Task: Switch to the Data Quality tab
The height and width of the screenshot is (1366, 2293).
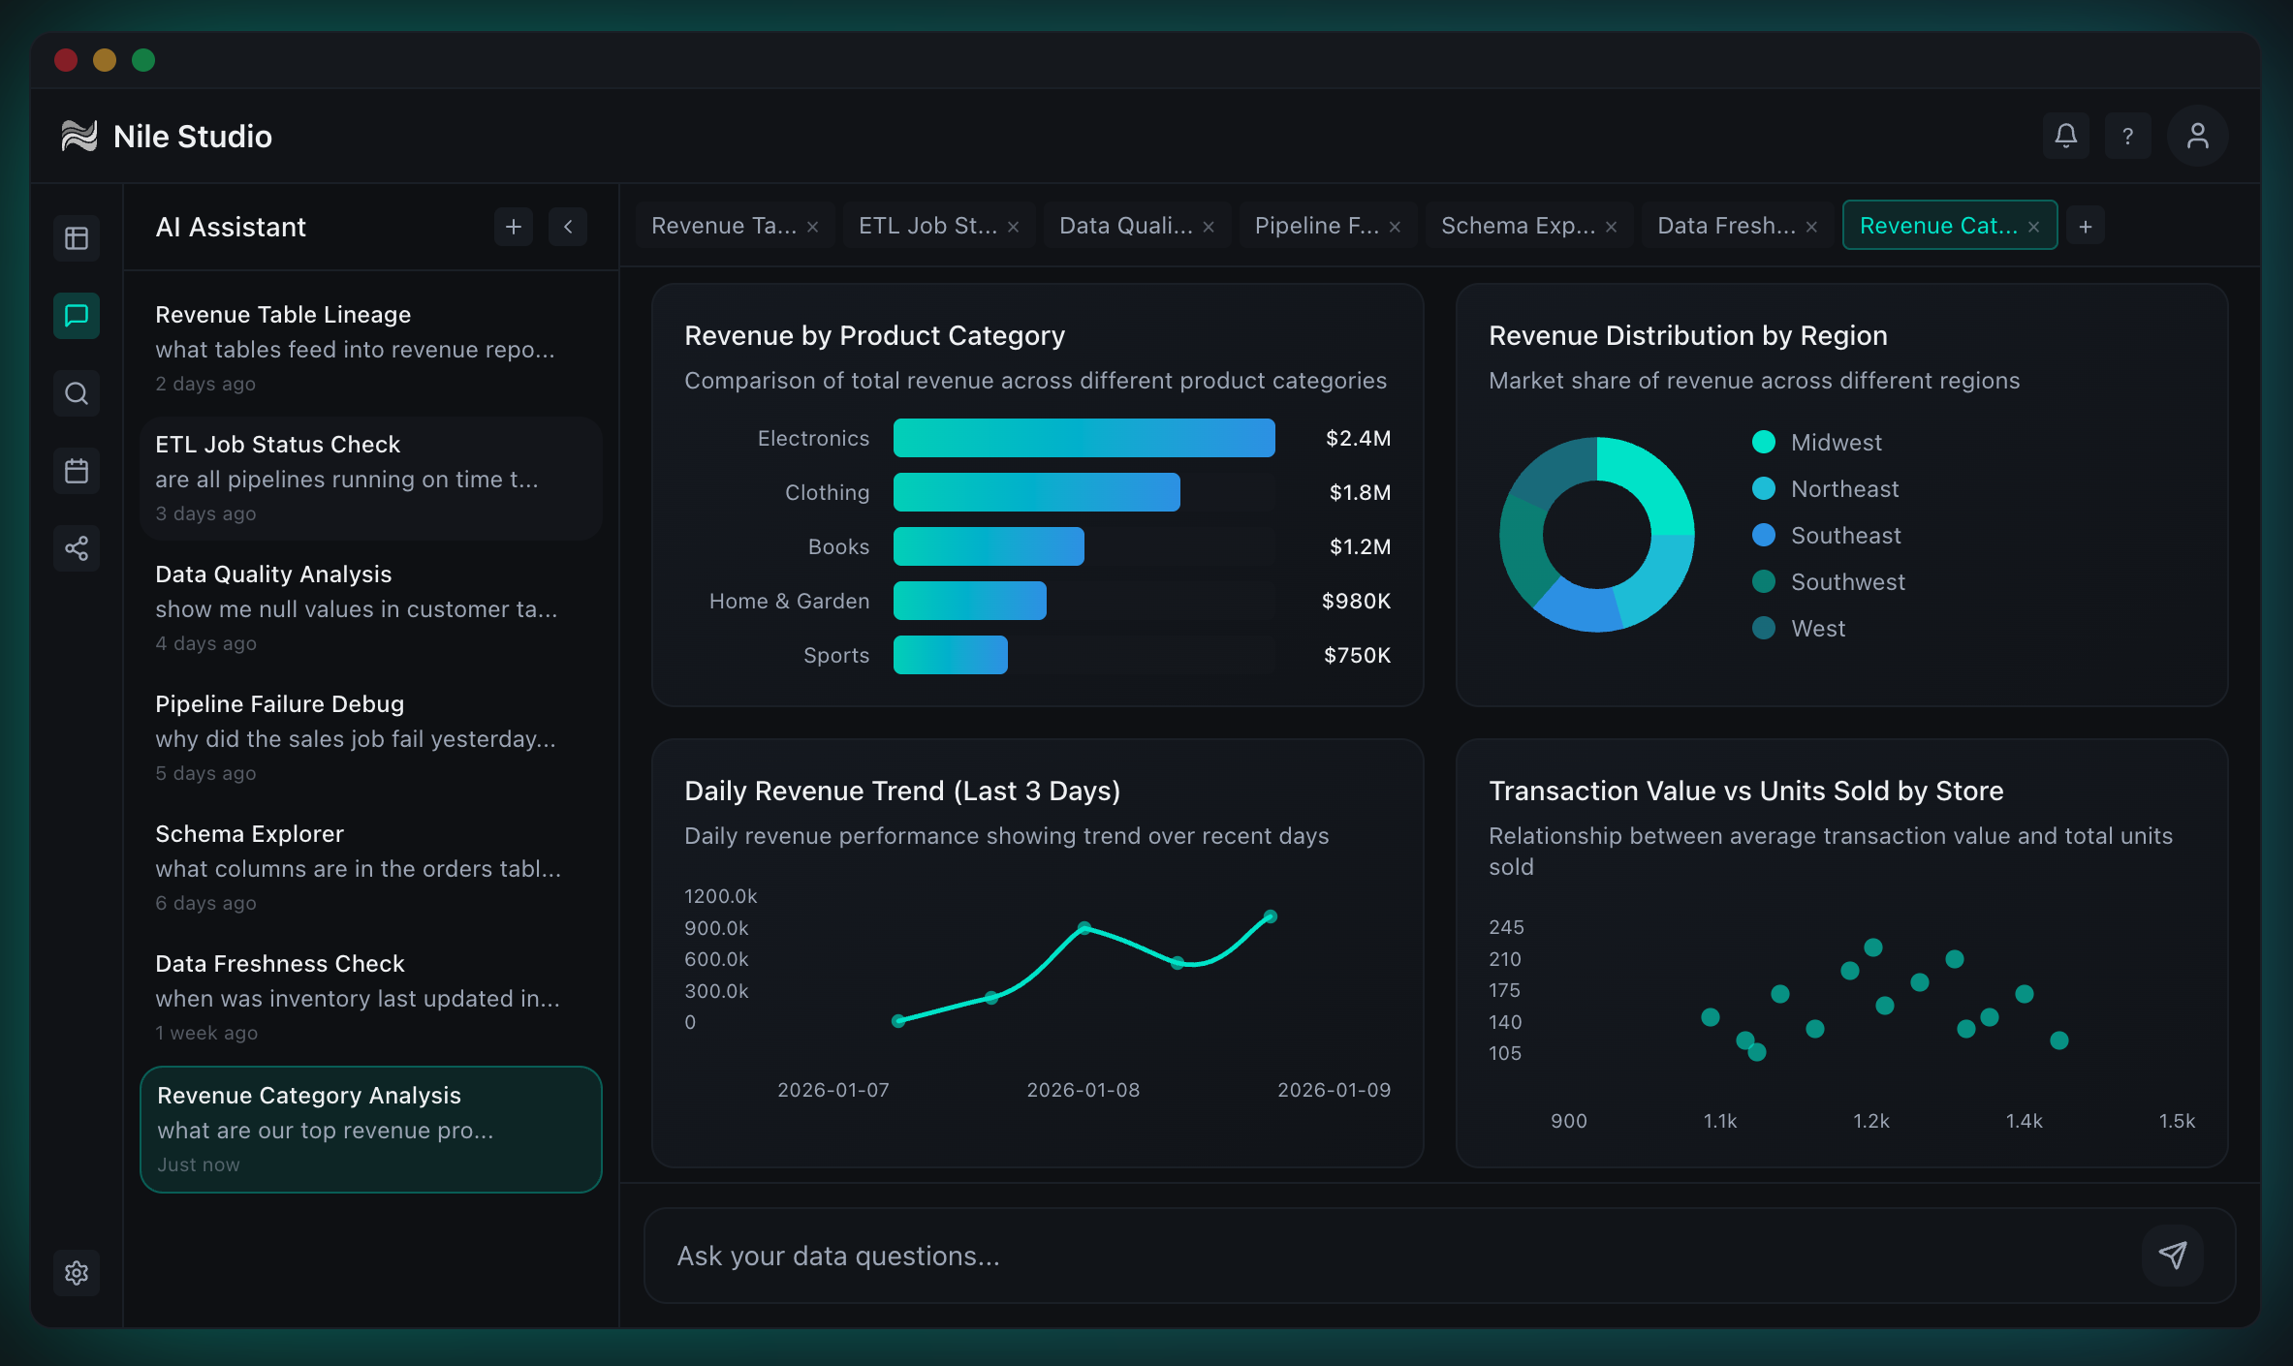Action: (1124, 225)
